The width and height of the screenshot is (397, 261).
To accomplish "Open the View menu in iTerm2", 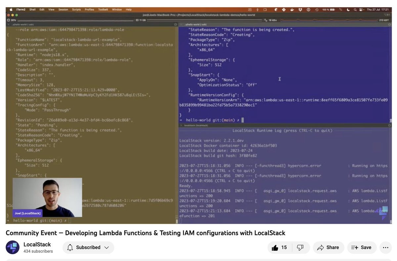I will click(51, 10).
